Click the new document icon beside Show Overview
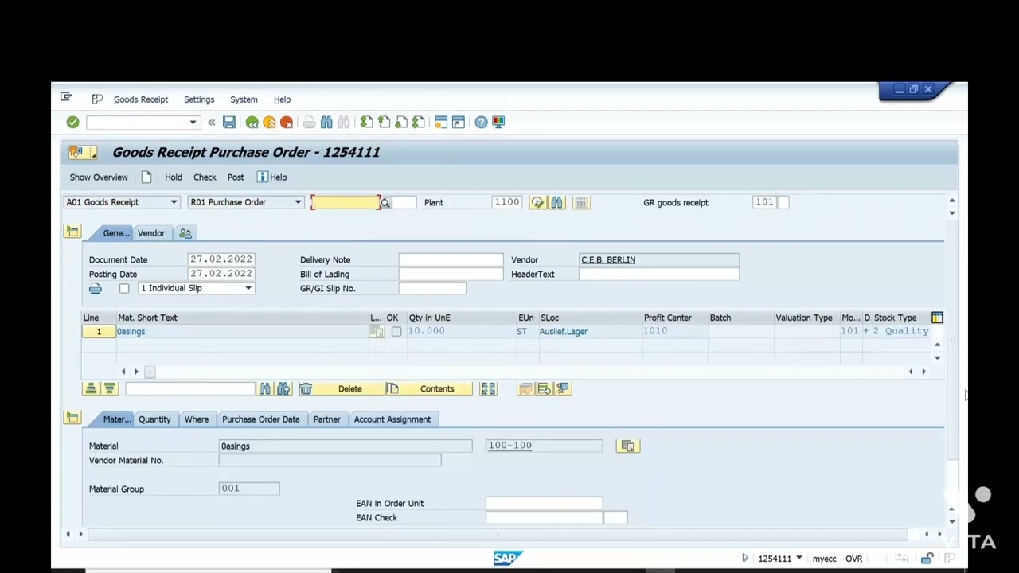The image size is (1019, 573). pos(146,177)
